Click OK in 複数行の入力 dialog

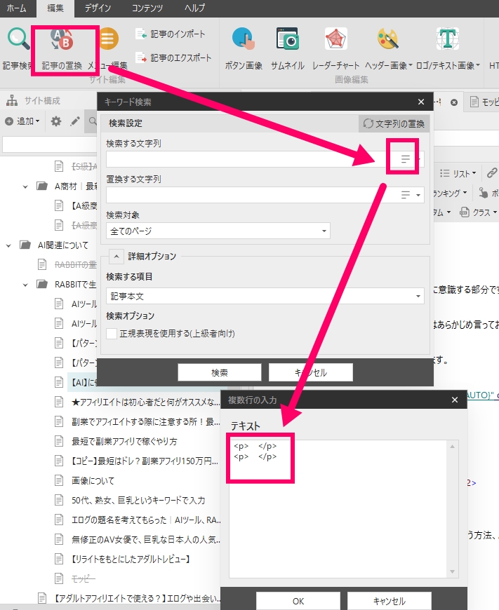pyautogui.click(x=298, y=601)
